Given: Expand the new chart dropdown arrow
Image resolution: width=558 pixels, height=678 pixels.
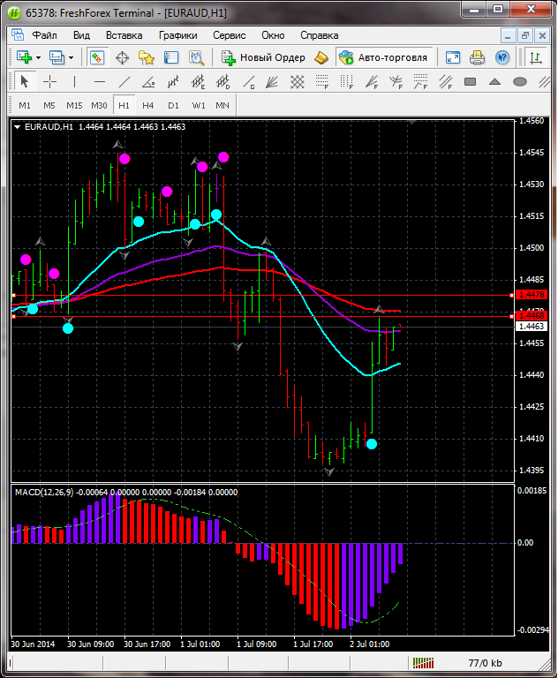Looking at the screenshot, I should pos(39,57).
